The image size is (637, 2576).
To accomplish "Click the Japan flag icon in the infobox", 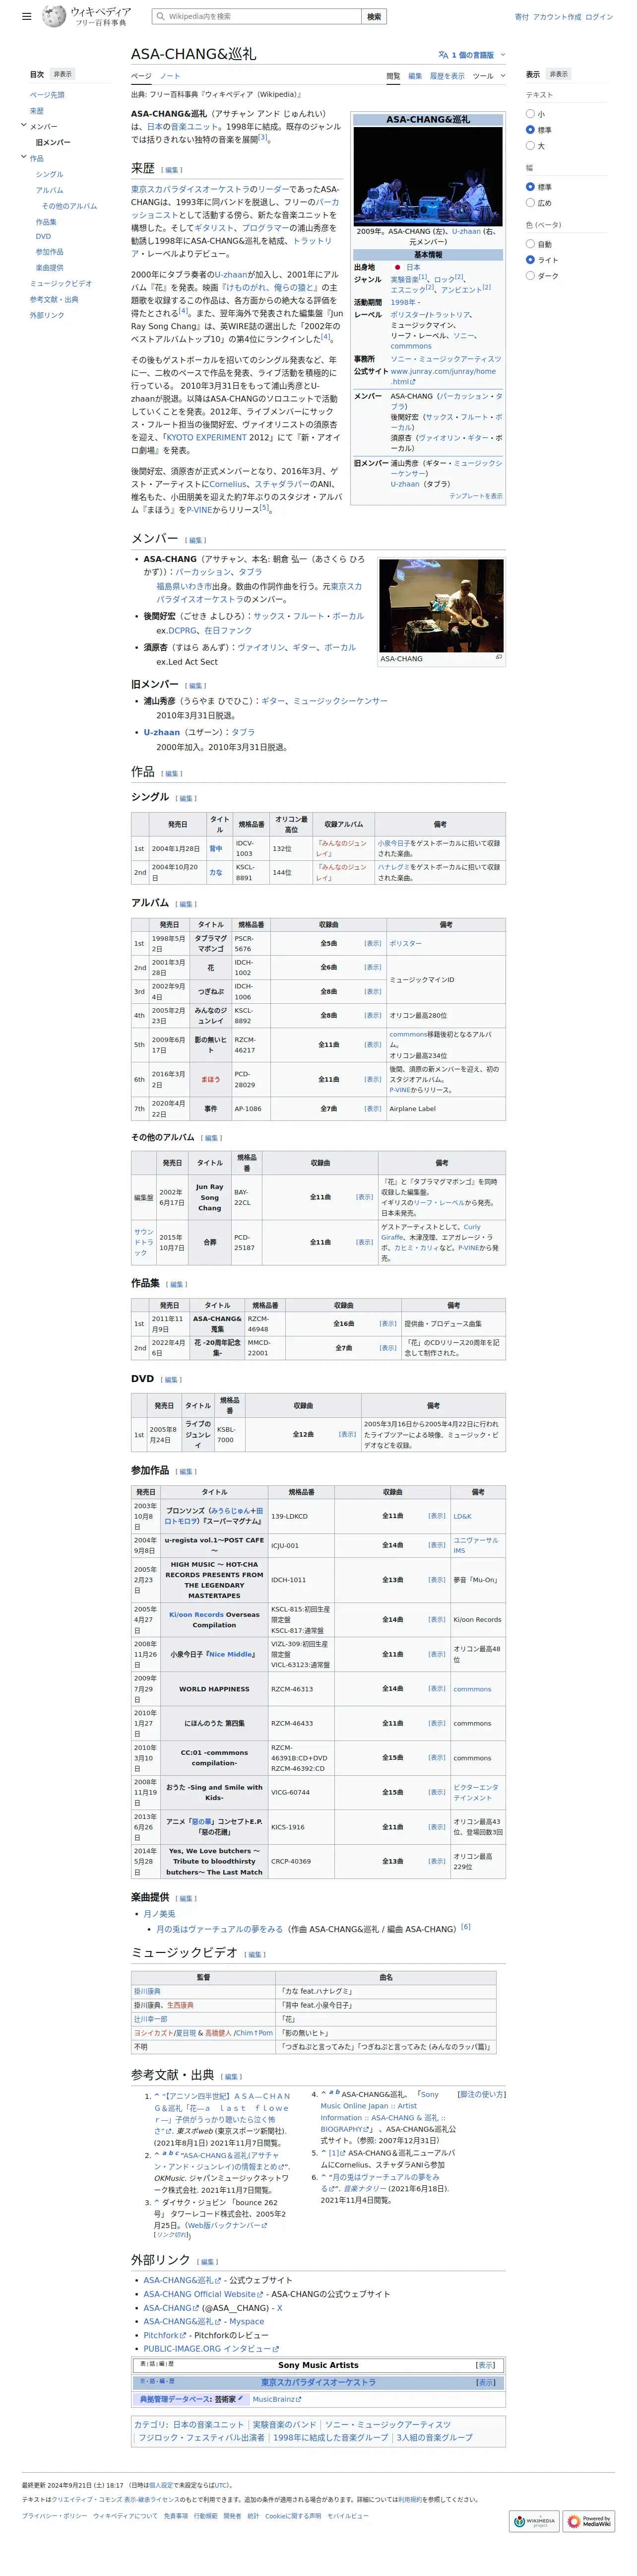I will [x=397, y=267].
